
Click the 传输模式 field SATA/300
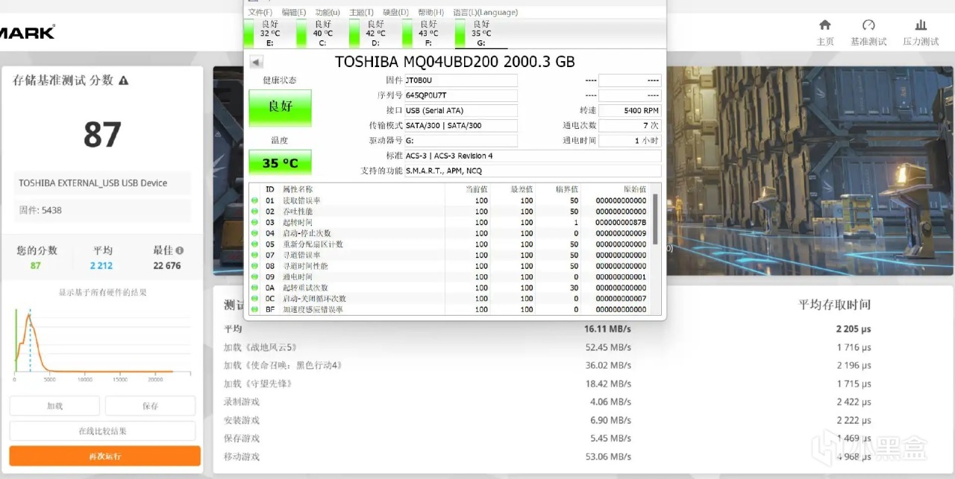tap(460, 125)
